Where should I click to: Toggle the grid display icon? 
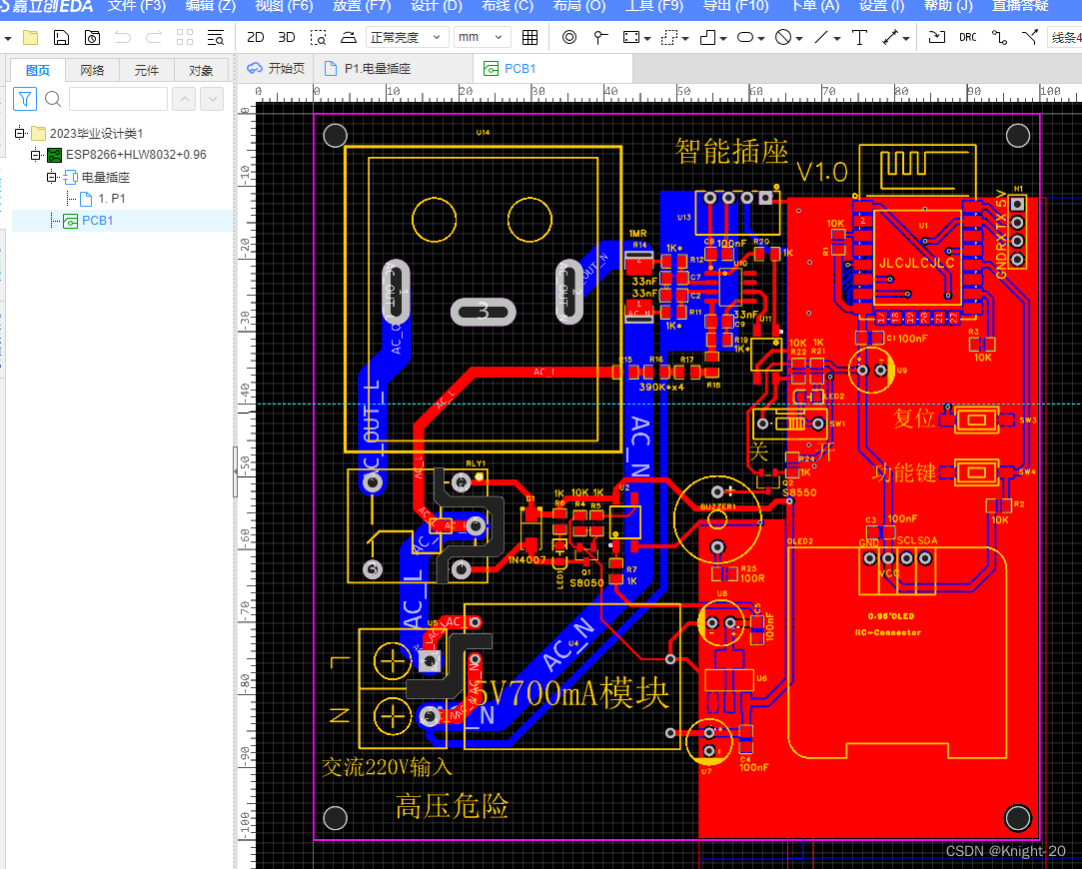(x=530, y=37)
